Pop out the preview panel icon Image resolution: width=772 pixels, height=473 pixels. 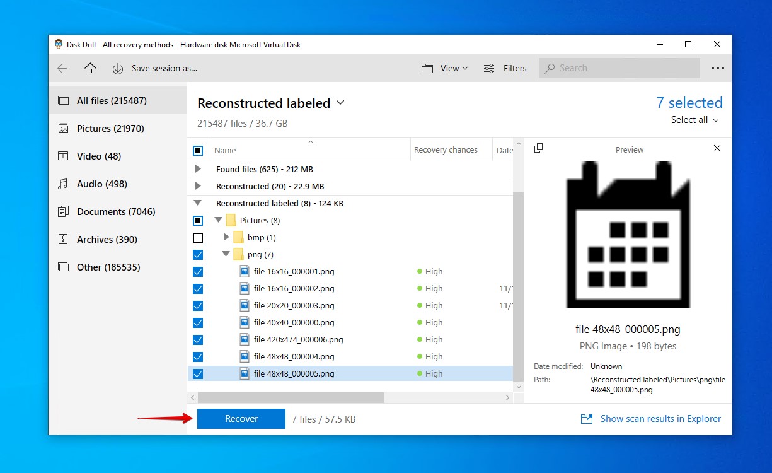click(x=538, y=148)
